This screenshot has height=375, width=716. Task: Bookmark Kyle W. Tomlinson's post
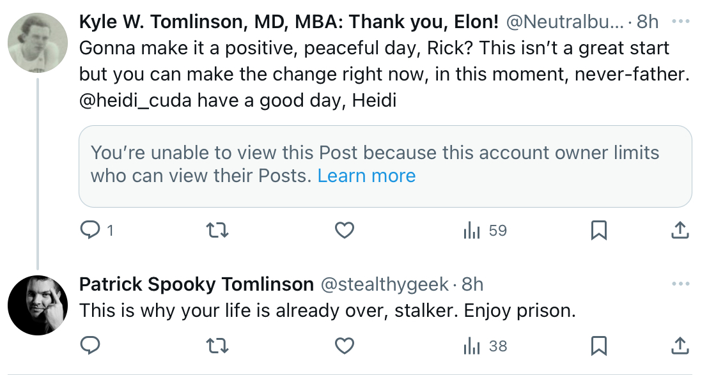(x=598, y=231)
